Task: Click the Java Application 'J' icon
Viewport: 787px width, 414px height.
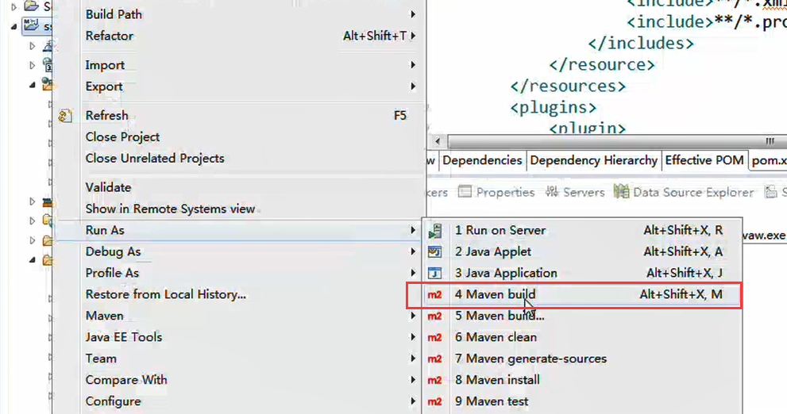Action: 434,274
